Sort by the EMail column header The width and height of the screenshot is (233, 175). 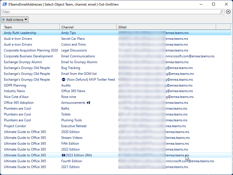click(x=166, y=27)
